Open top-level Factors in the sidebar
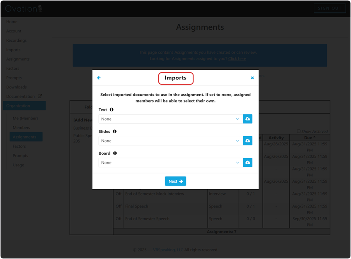The width and height of the screenshot is (351, 259). pos(13,69)
